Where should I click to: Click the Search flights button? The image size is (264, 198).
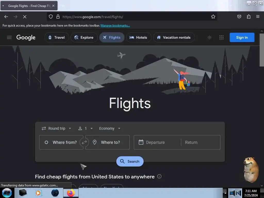(130, 161)
